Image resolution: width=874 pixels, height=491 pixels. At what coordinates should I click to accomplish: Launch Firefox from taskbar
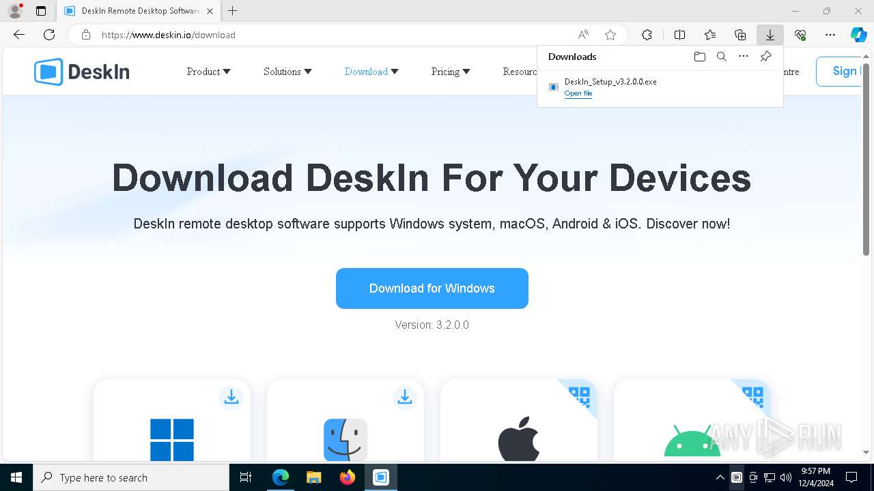[x=347, y=477]
